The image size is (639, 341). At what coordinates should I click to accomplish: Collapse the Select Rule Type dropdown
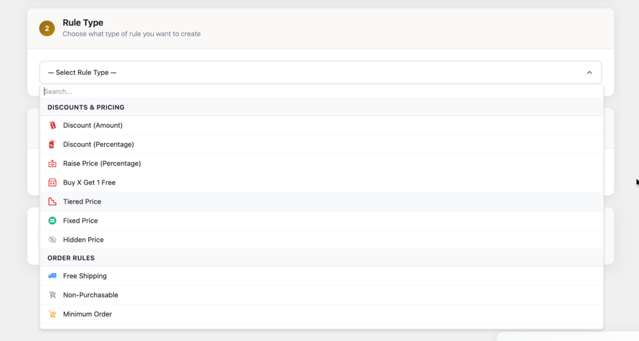click(321, 72)
